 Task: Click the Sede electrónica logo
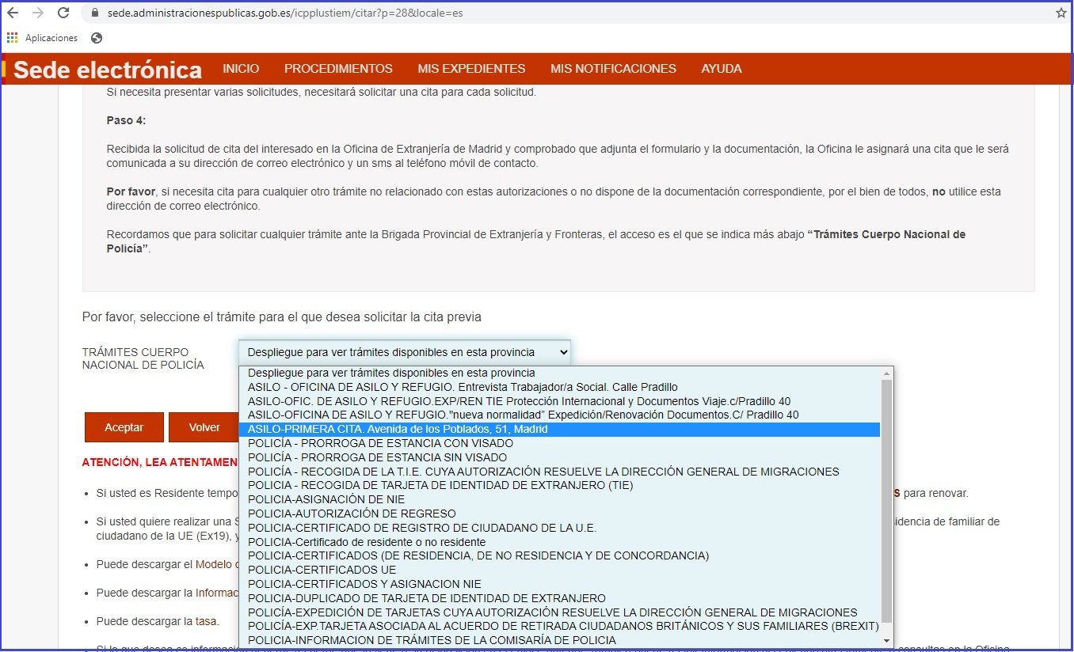[106, 69]
